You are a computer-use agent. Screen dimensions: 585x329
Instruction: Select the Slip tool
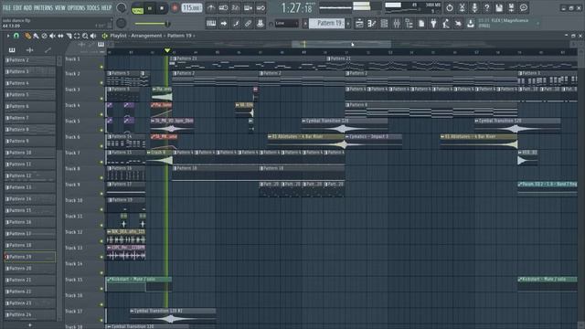point(60,36)
